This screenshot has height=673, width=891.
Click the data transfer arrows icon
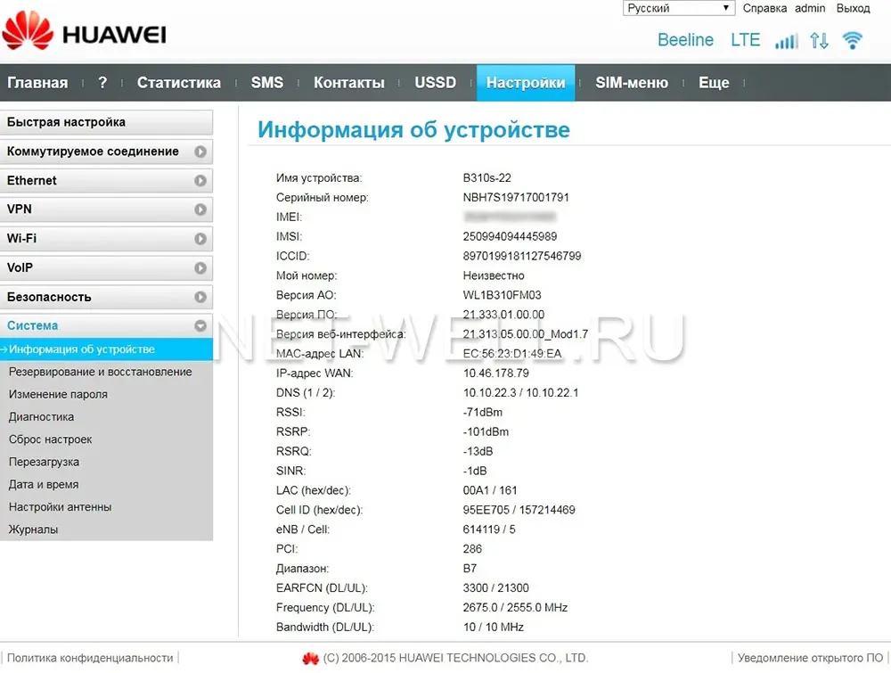[x=819, y=40]
